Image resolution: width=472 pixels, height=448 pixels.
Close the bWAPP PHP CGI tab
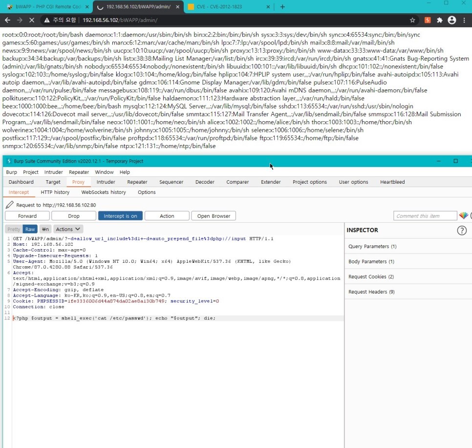coord(87,7)
